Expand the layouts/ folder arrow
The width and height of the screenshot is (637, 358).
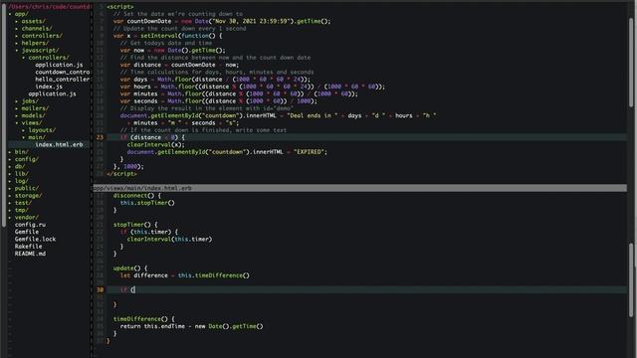point(23,130)
